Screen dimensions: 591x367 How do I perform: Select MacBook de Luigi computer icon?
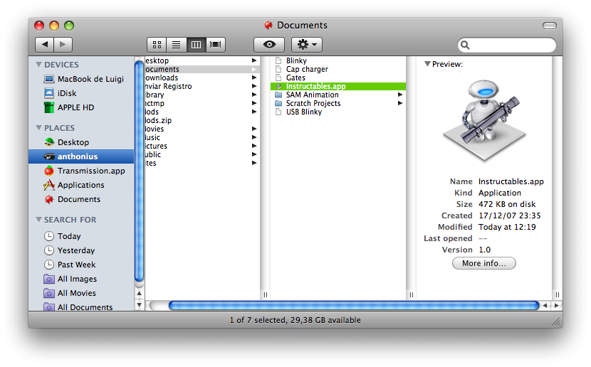49,79
